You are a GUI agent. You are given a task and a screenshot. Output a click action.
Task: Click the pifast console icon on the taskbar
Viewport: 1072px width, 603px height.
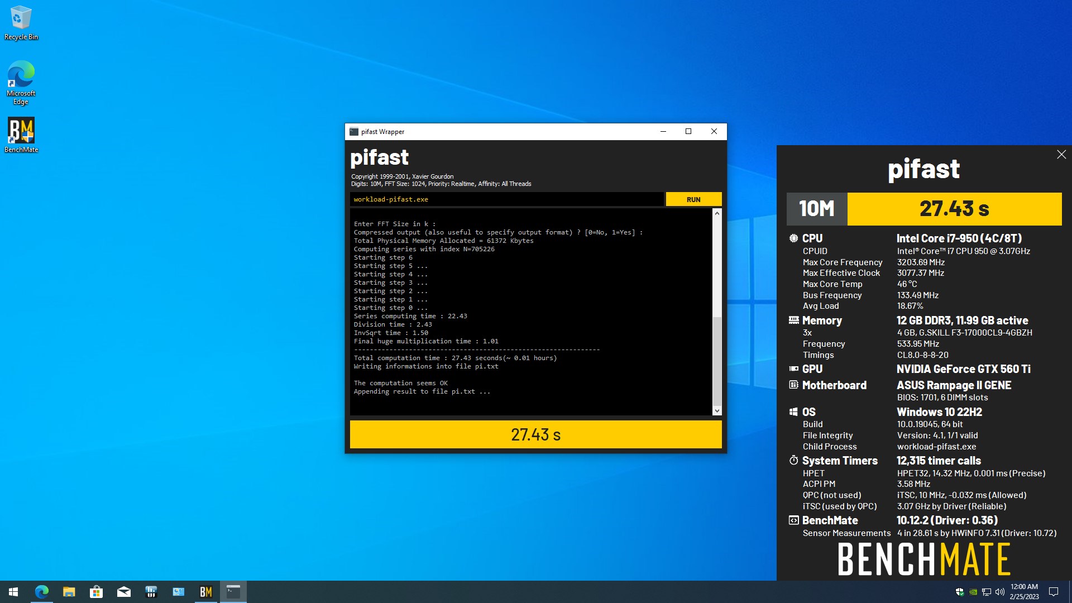(x=233, y=592)
